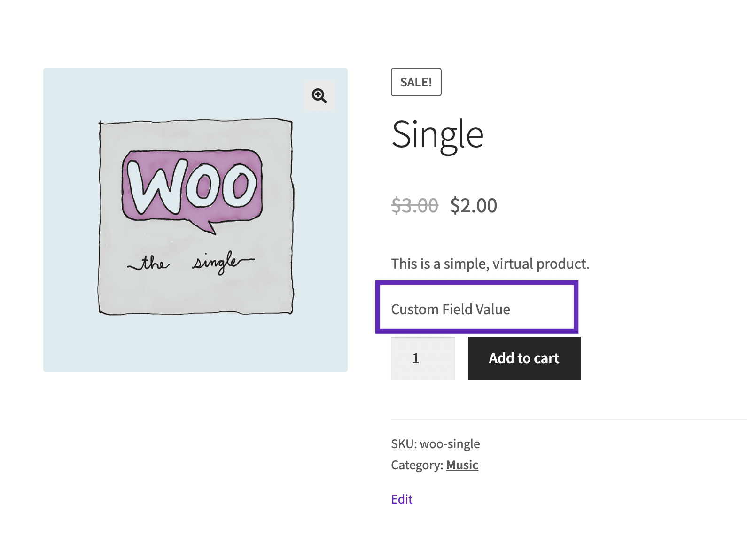Select the sale price $2.00
This screenshot has height=544, width=747.
pyautogui.click(x=473, y=205)
